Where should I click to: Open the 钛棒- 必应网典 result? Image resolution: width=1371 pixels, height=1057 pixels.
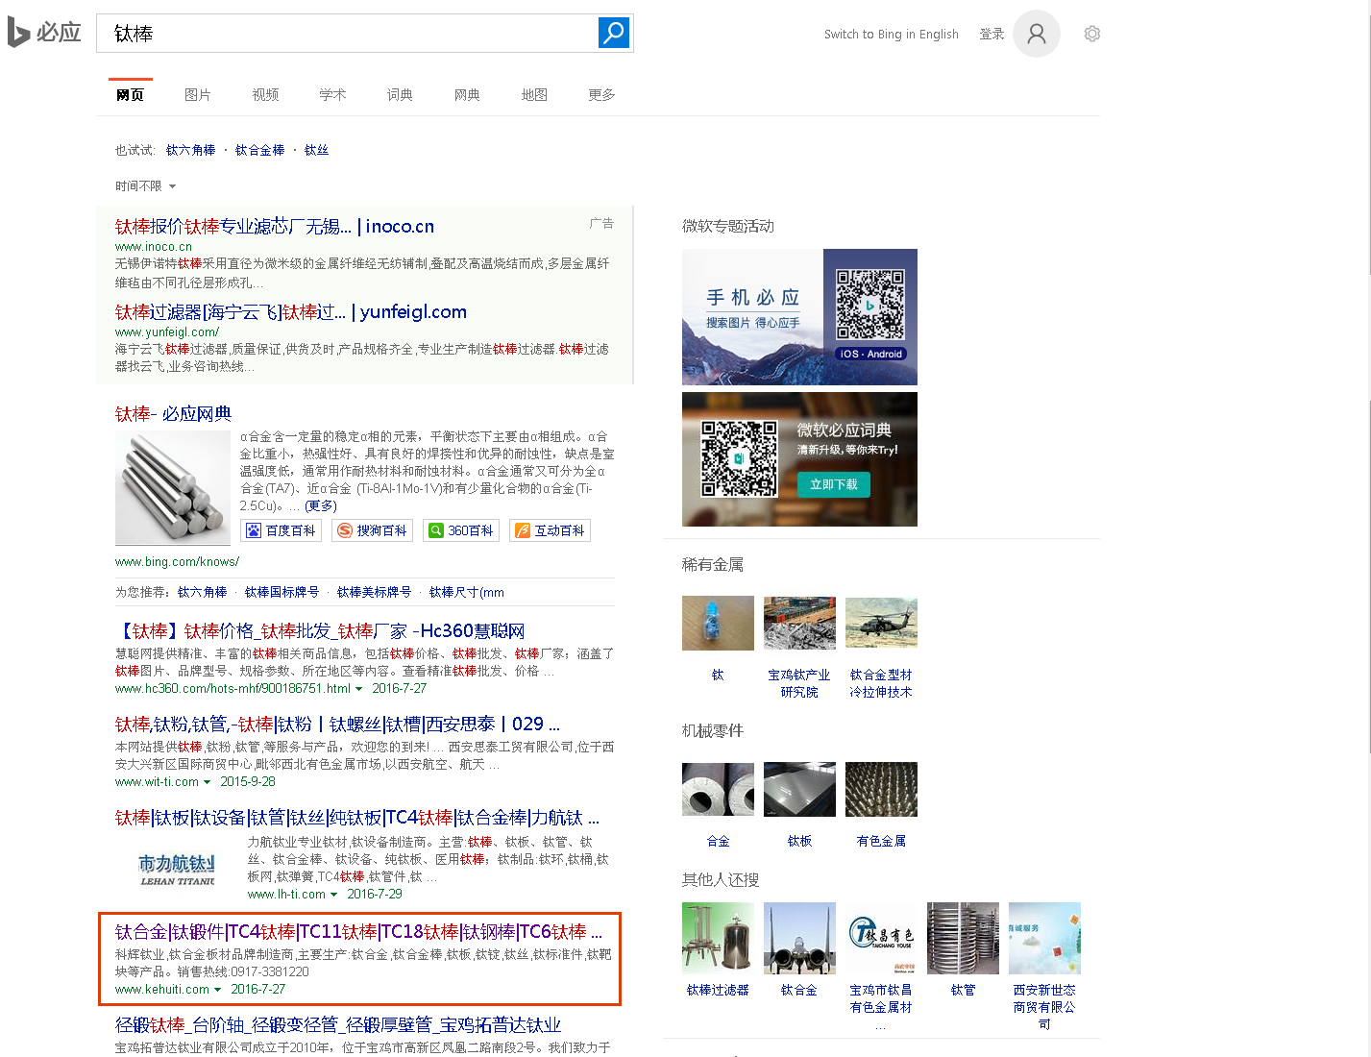pos(173,414)
